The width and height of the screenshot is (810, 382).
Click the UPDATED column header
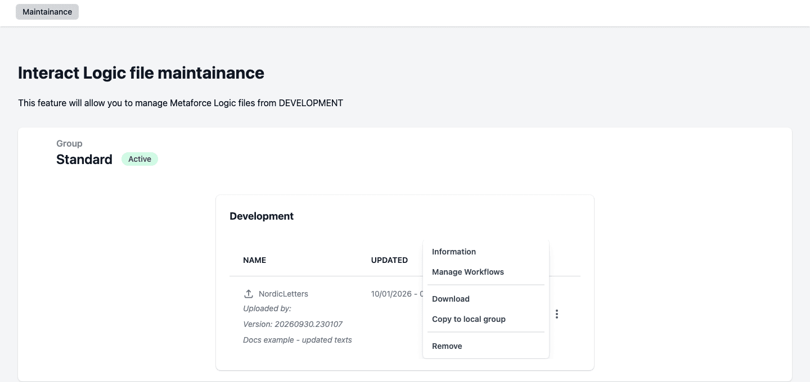pyautogui.click(x=389, y=260)
